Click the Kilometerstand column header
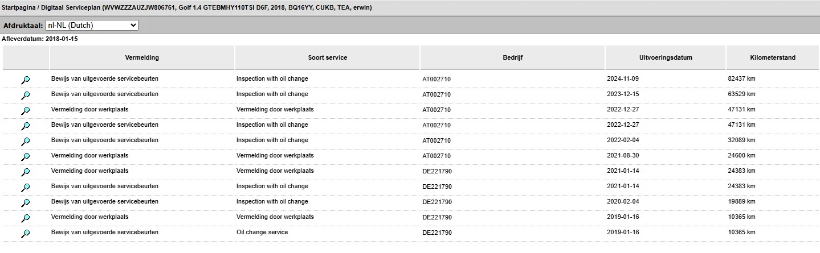This screenshot has height=253, width=820. coord(773,57)
